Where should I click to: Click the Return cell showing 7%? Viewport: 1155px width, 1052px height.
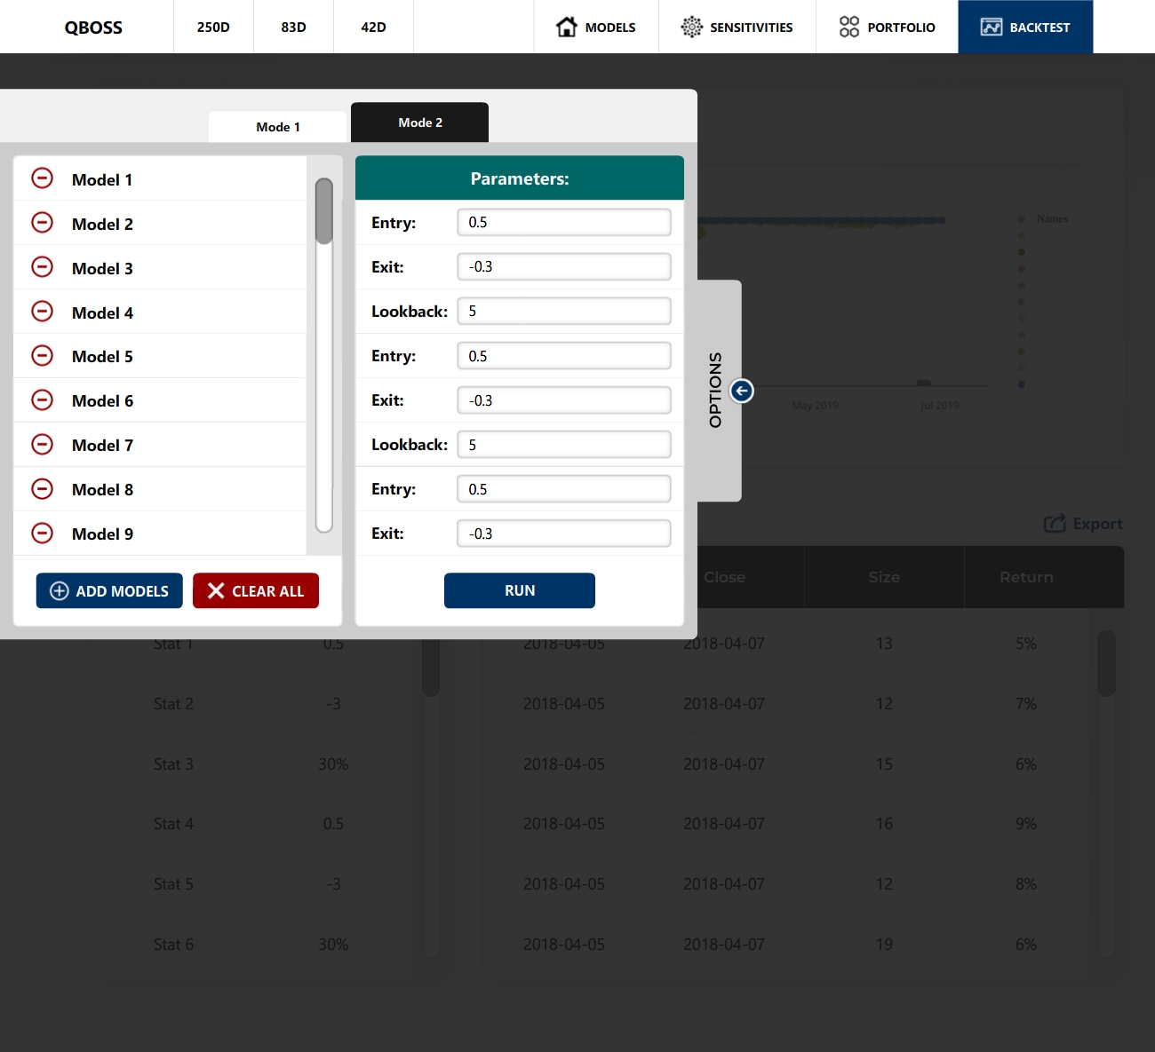tap(1026, 704)
